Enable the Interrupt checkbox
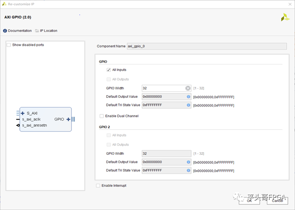This screenshot has height=210, width=295. point(98,185)
